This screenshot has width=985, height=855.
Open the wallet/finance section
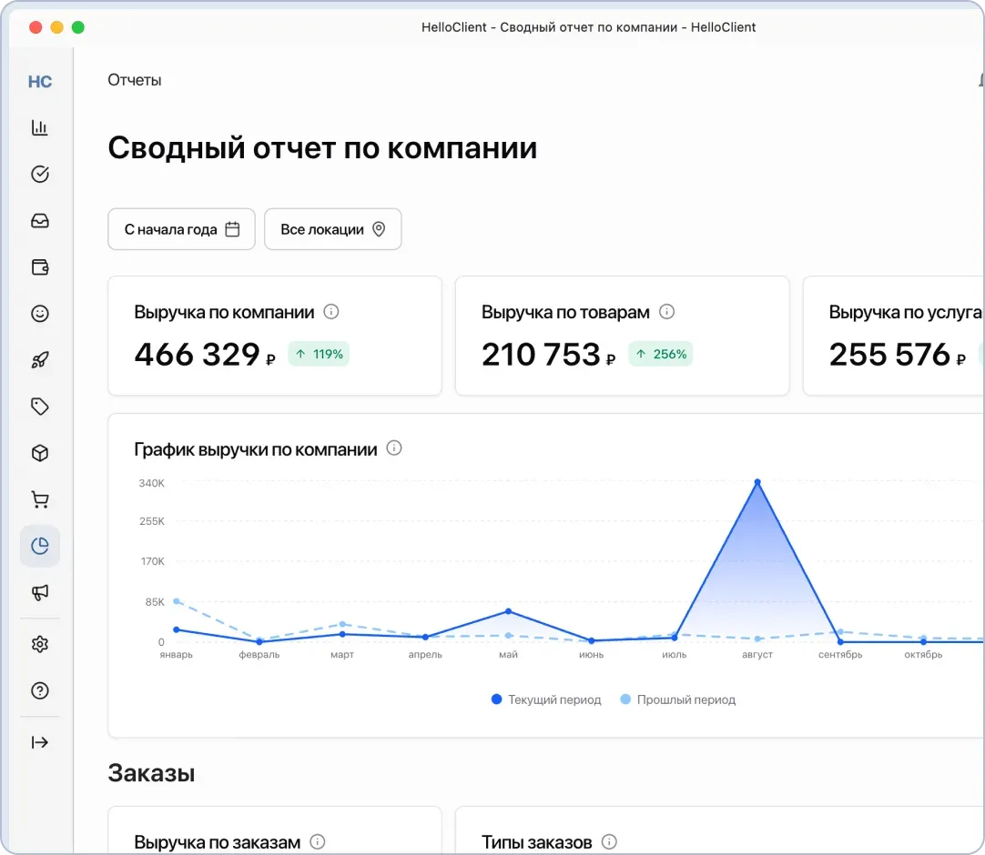click(40, 267)
